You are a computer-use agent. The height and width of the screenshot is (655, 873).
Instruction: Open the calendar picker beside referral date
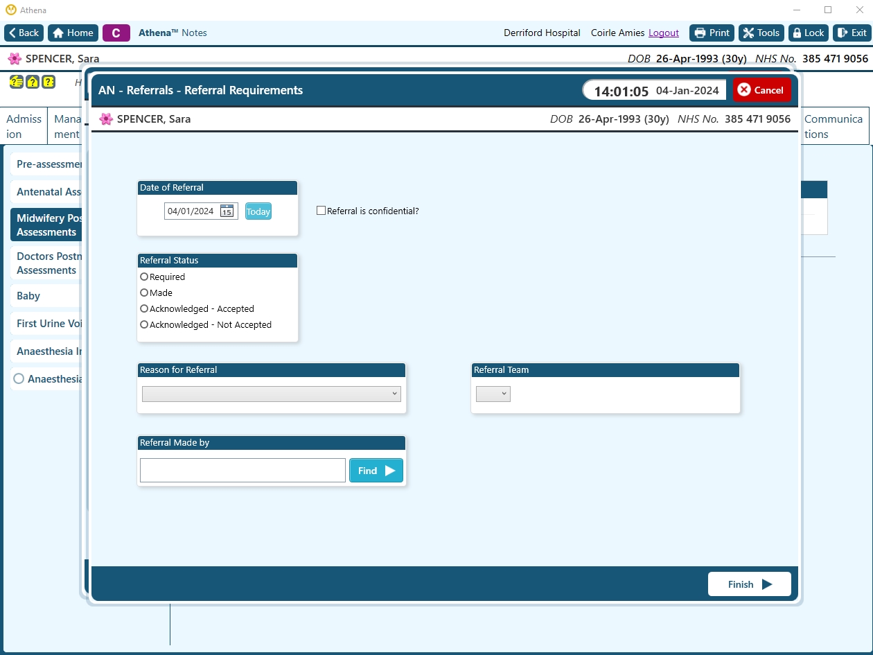pyautogui.click(x=227, y=211)
